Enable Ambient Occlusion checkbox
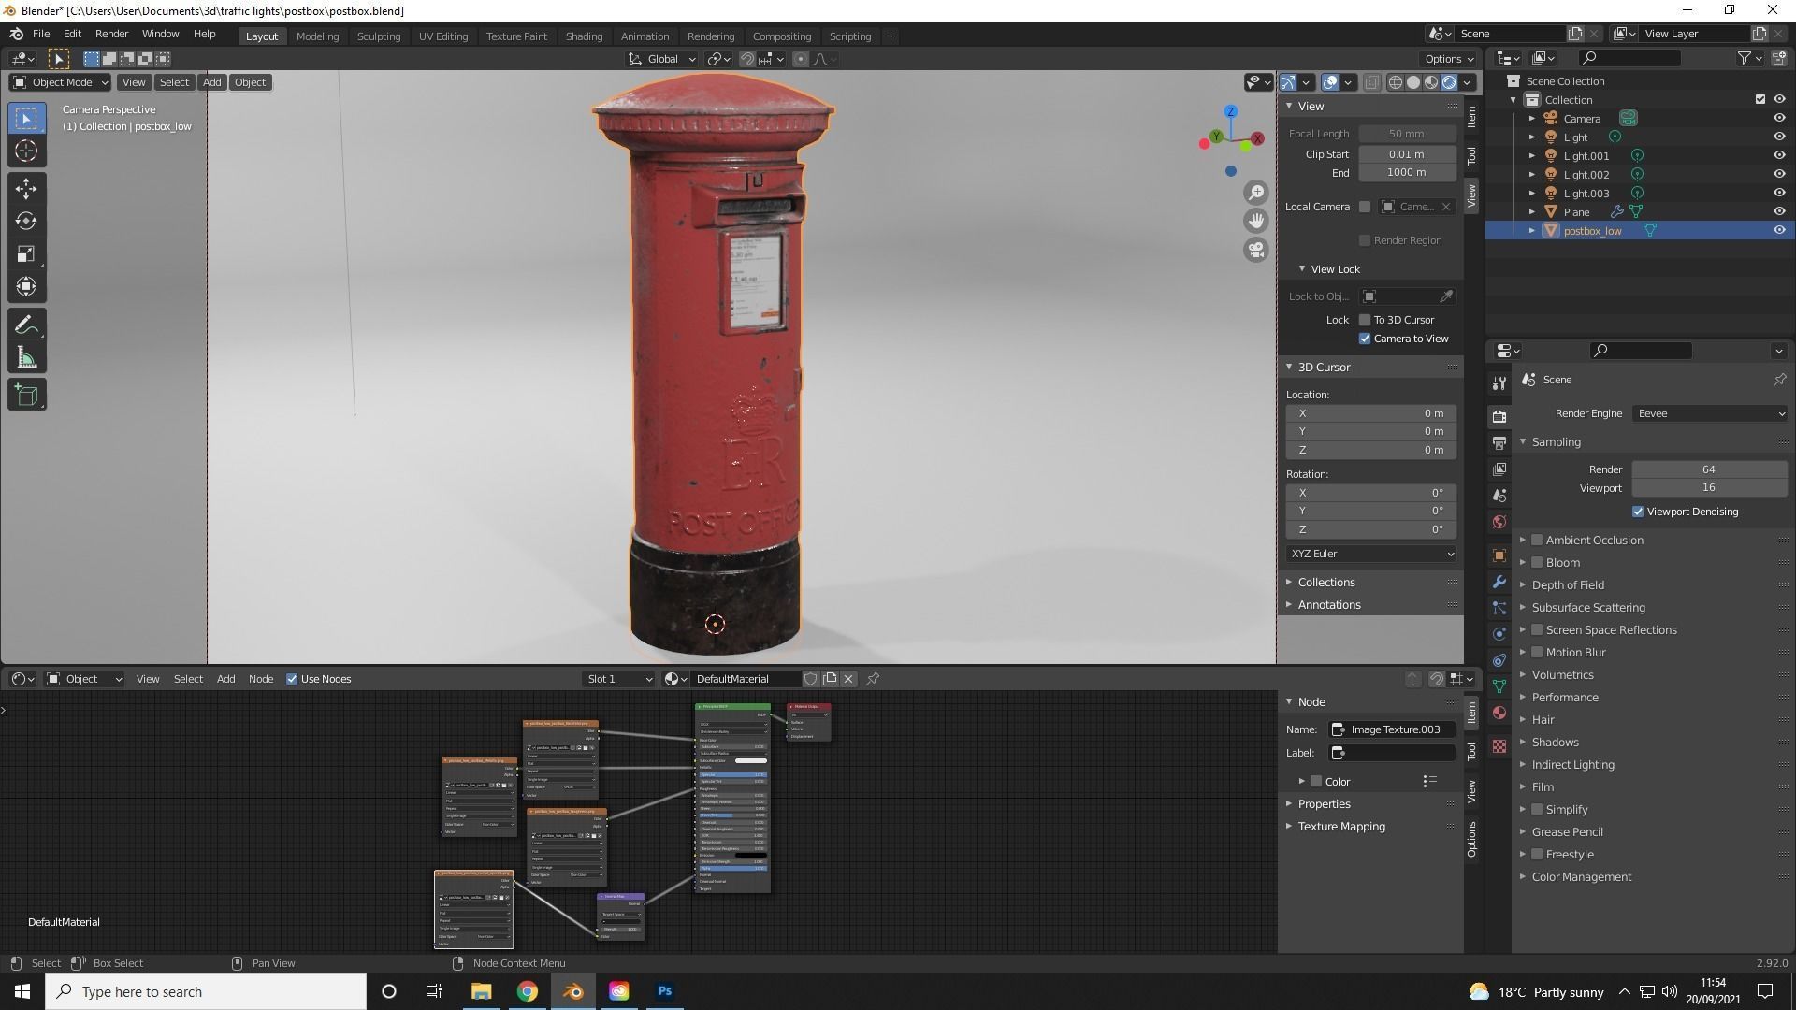This screenshot has width=1796, height=1010. (1537, 541)
